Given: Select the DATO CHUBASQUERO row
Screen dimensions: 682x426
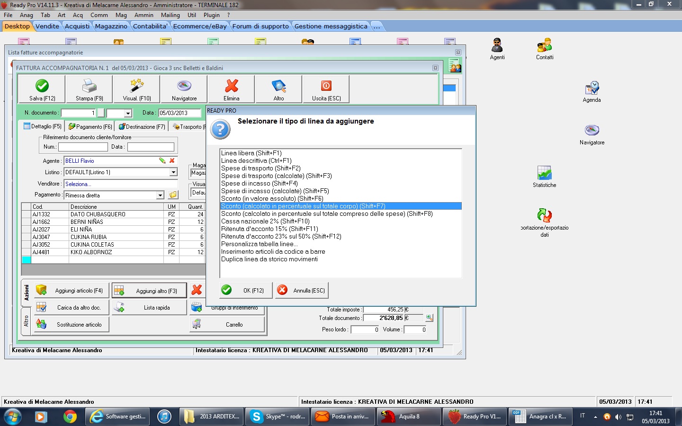Looking at the screenshot, I should [x=113, y=214].
